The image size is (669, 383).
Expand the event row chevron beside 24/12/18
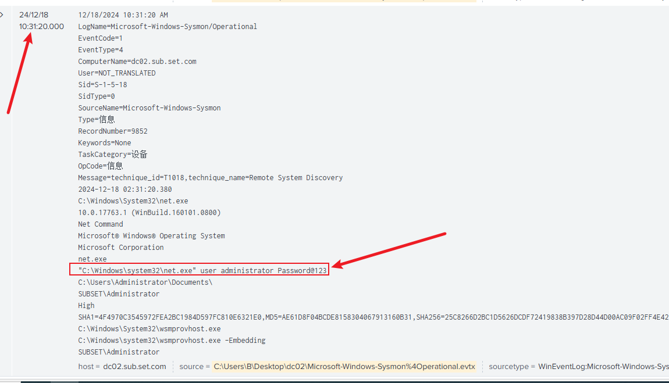point(2,15)
